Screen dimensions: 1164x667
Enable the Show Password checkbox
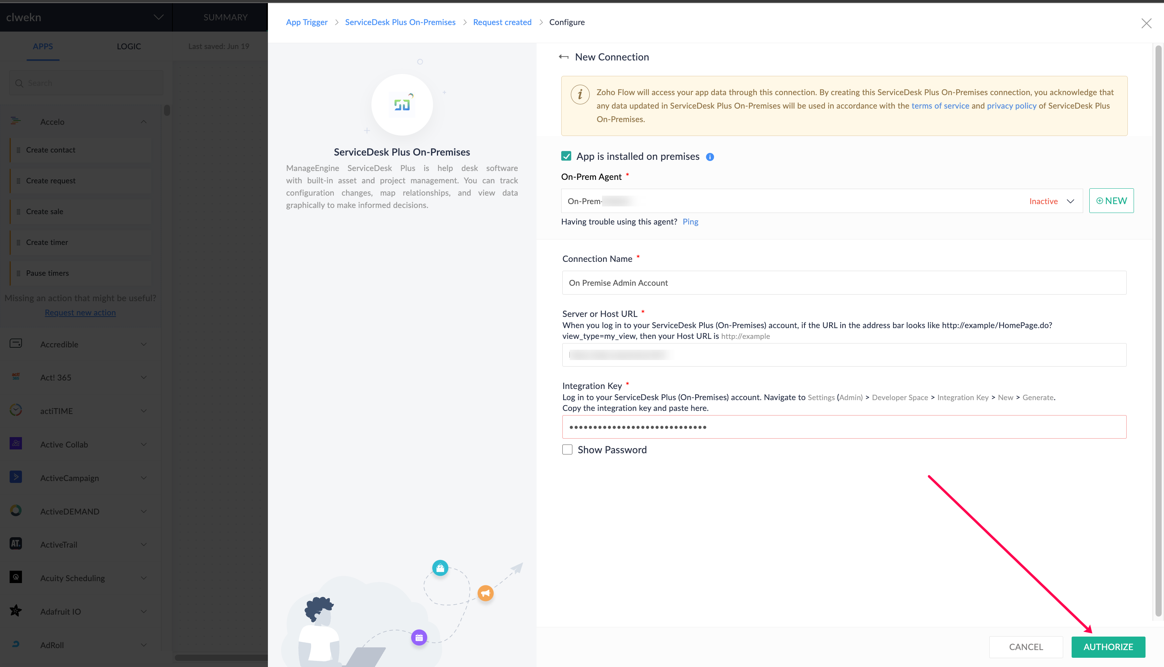(x=567, y=449)
